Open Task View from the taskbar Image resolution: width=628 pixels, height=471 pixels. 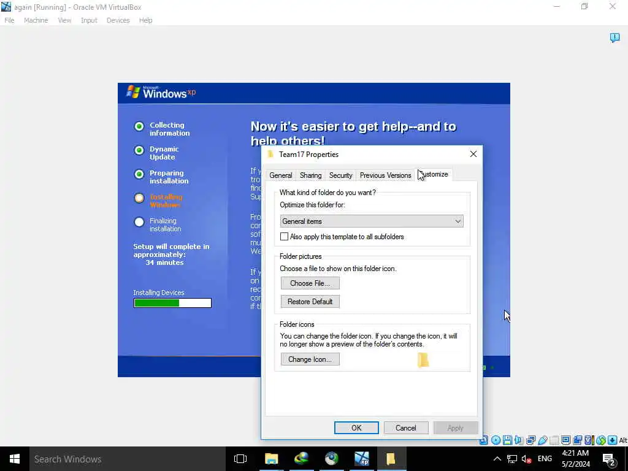240,459
